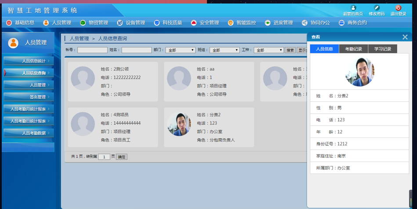
Task: Click phone number 14444444444
Action: [x=127, y=123]
